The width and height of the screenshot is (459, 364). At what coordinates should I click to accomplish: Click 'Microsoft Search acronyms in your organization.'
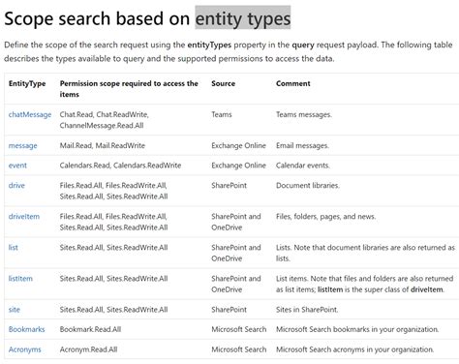pos(355,349)
